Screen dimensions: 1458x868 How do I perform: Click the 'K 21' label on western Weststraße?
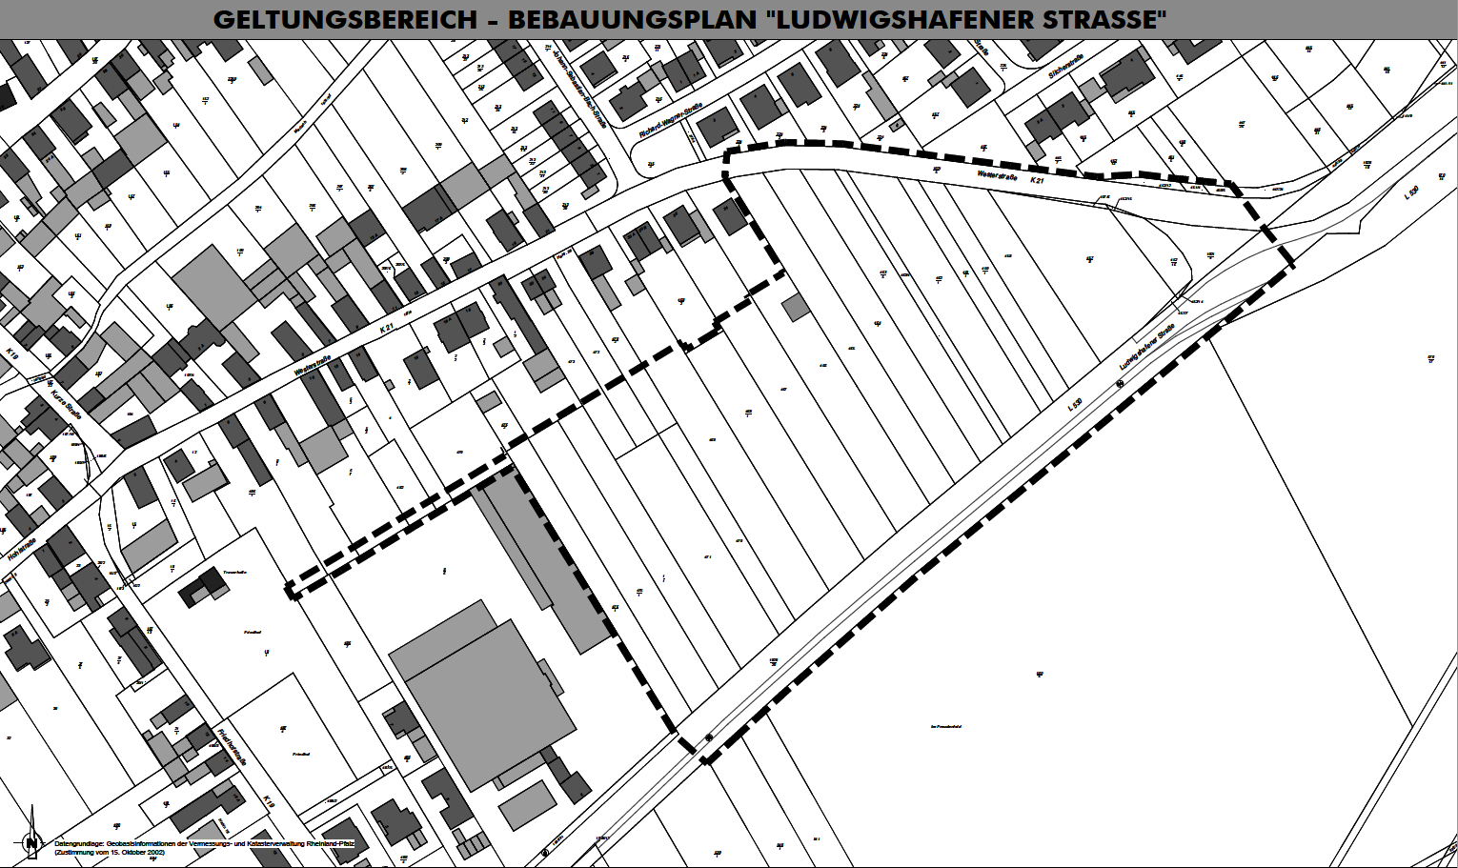coord(387,327)
